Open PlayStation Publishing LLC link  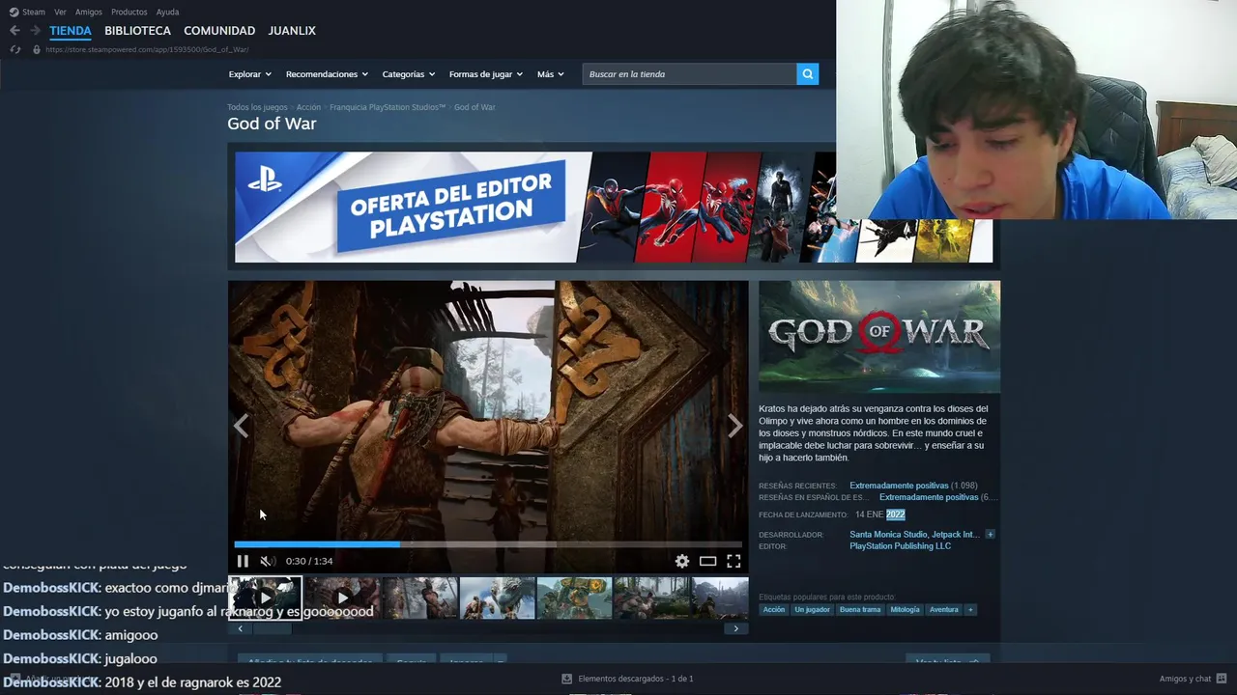pyautogui.click(x=900, y=546)
